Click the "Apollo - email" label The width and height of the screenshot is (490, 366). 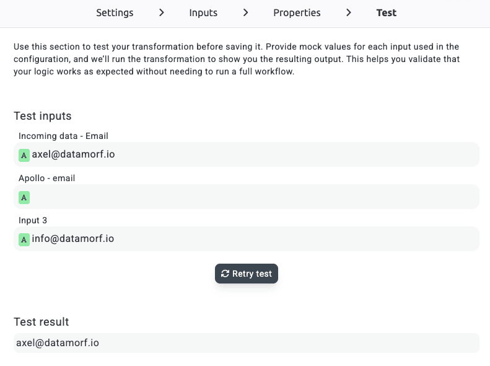46,178
